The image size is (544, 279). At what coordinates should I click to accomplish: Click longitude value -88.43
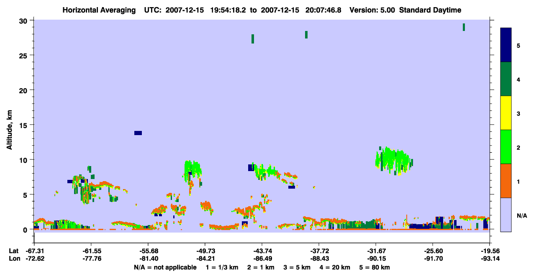point(319,259)
